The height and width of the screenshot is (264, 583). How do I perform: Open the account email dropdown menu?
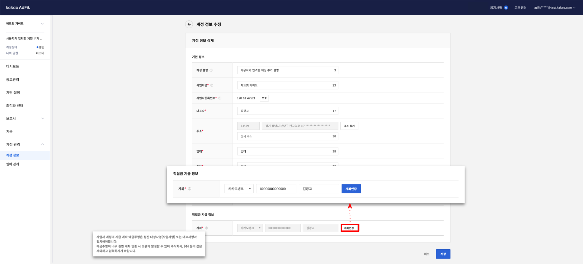tap(554, 8)
